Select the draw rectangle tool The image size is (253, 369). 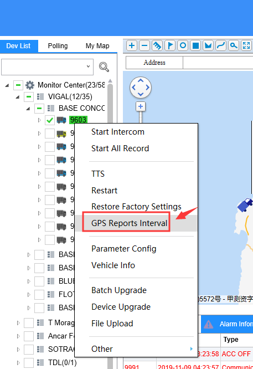point(195,45)
